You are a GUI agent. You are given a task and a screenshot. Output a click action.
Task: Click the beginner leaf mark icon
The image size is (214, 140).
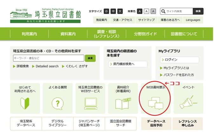pyautogui.click(x=25, y=103)
